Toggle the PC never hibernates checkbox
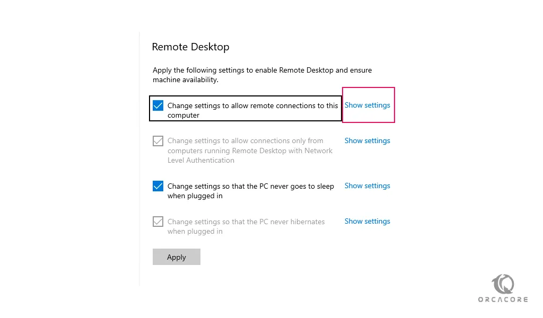 (158, 222)
